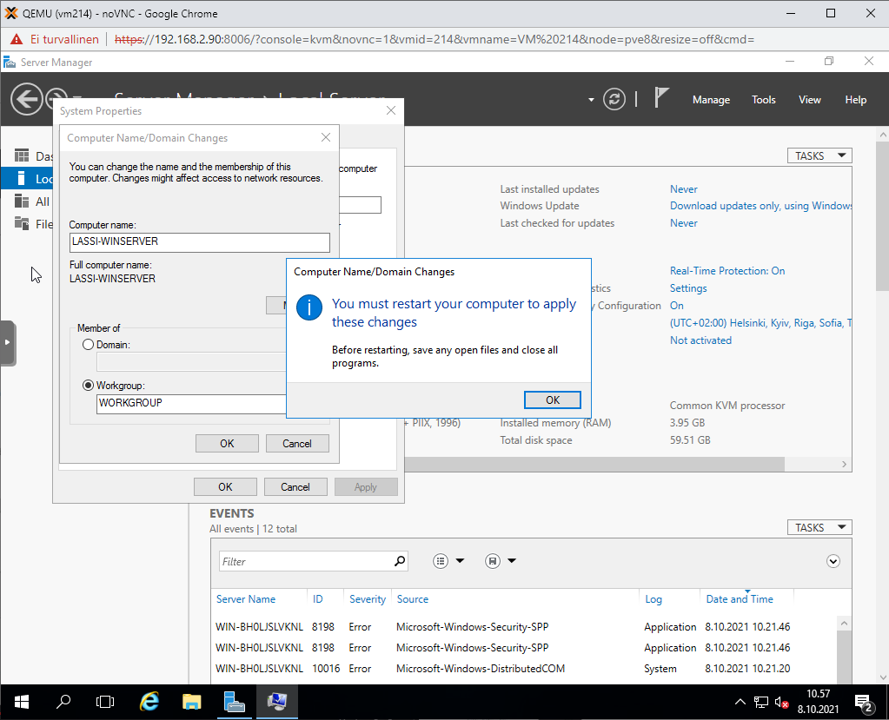
Task: Open Task View on the taskbar
Action: pos(105,702)
